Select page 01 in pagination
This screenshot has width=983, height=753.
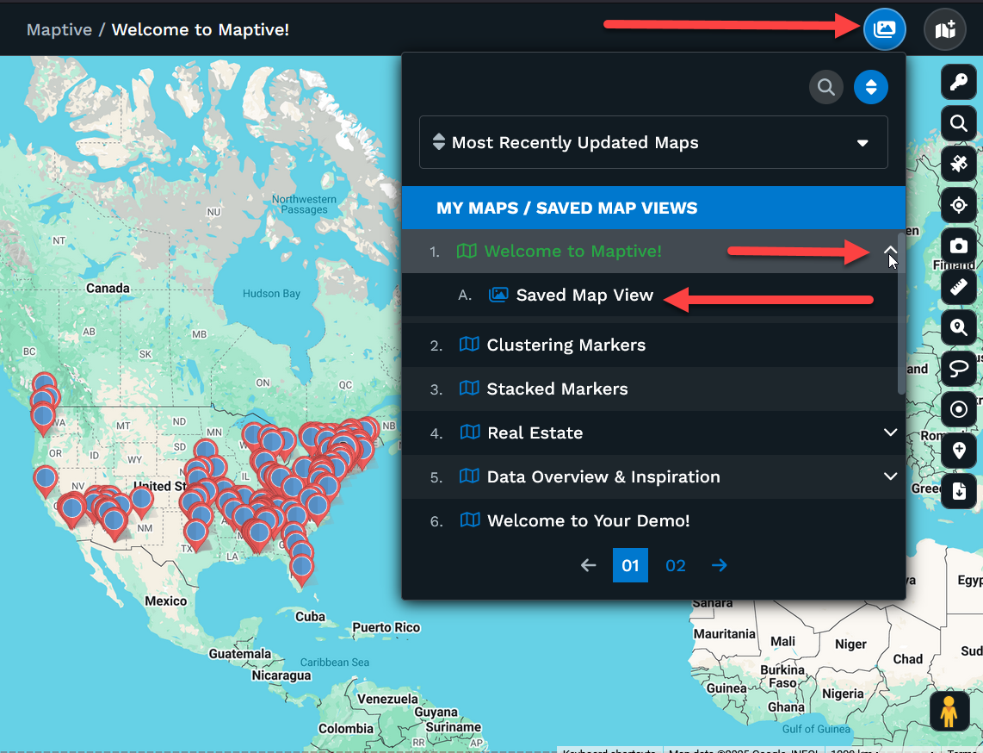[x=630, y=565]
